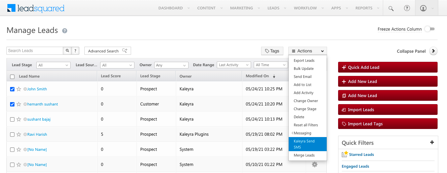Click the search magnifier icon in top navigation

tap(391, 8)
